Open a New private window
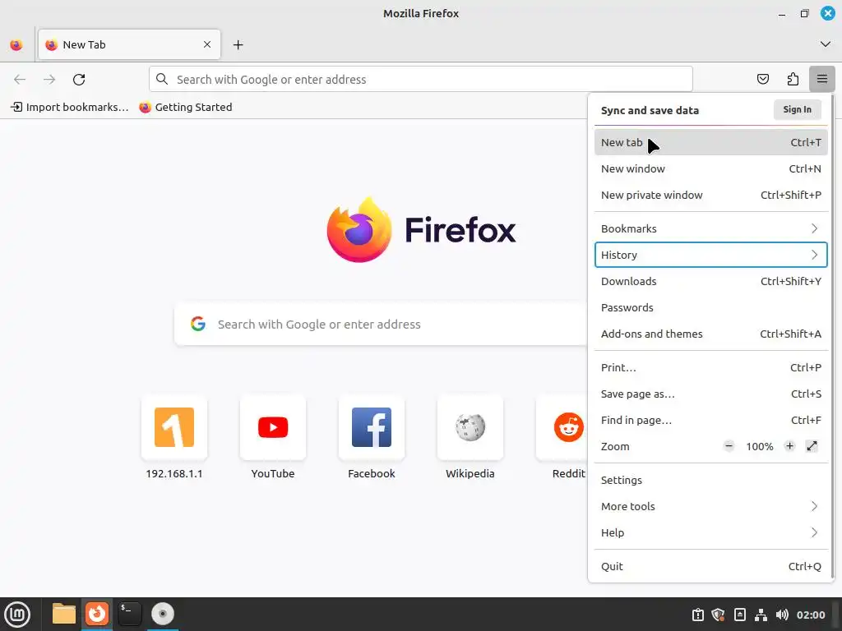 point(710,195)
